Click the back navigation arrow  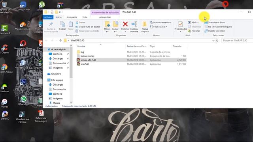click(x=47, y=41)
